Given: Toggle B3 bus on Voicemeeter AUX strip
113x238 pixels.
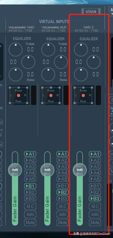Looking at the screenshot, I should coord(62,199).
